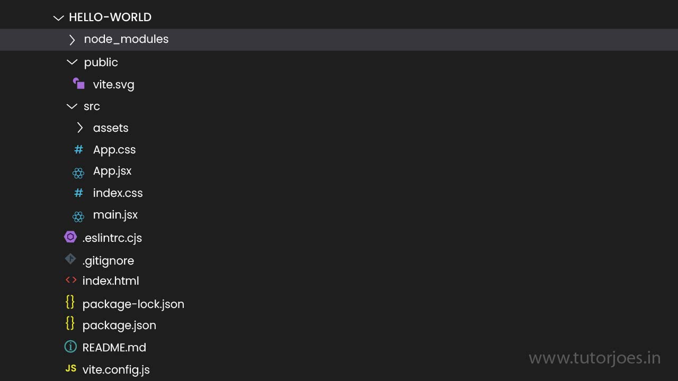Select the src folder label
Image resolution: width=678 pixels, height=381 pixels.
(x=92, y=106)
